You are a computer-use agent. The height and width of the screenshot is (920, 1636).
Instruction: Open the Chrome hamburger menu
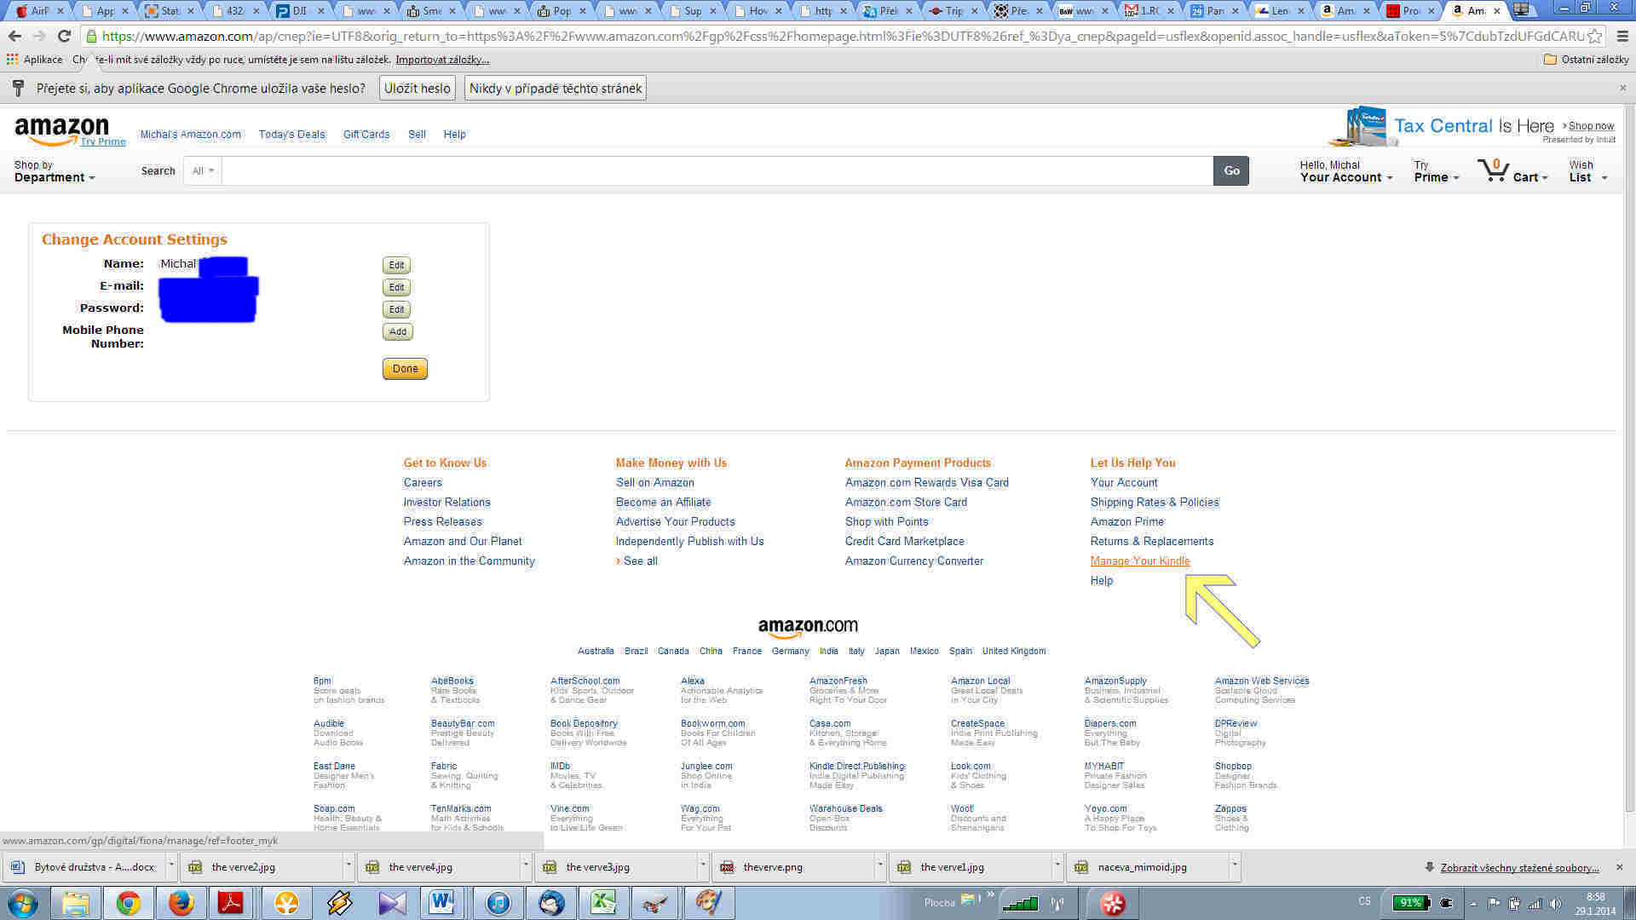tap(1622, 37)
